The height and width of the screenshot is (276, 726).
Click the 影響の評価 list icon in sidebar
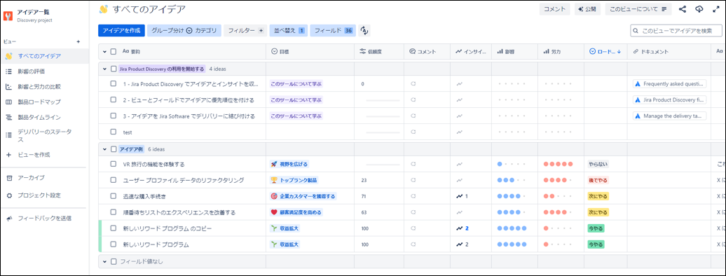pyautogui.click(x=9, y=71)
